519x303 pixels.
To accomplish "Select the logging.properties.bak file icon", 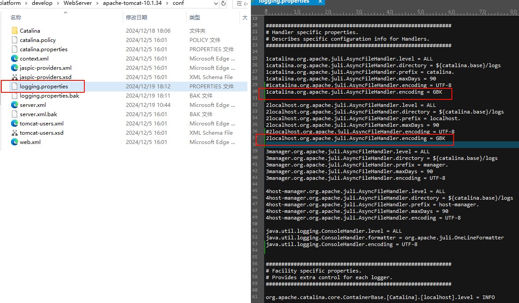I will [15, 96].
